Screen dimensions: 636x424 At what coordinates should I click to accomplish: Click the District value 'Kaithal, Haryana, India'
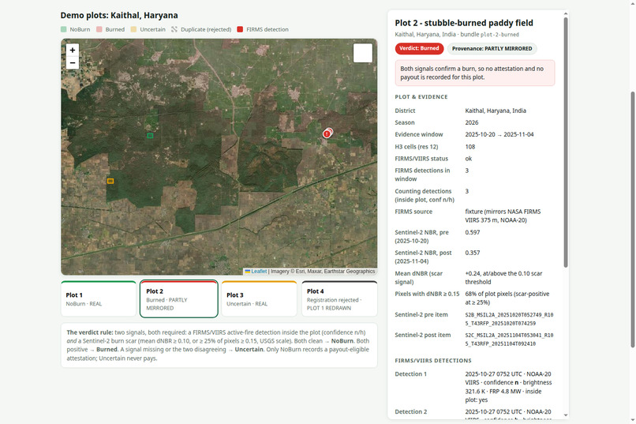point(496,111)
